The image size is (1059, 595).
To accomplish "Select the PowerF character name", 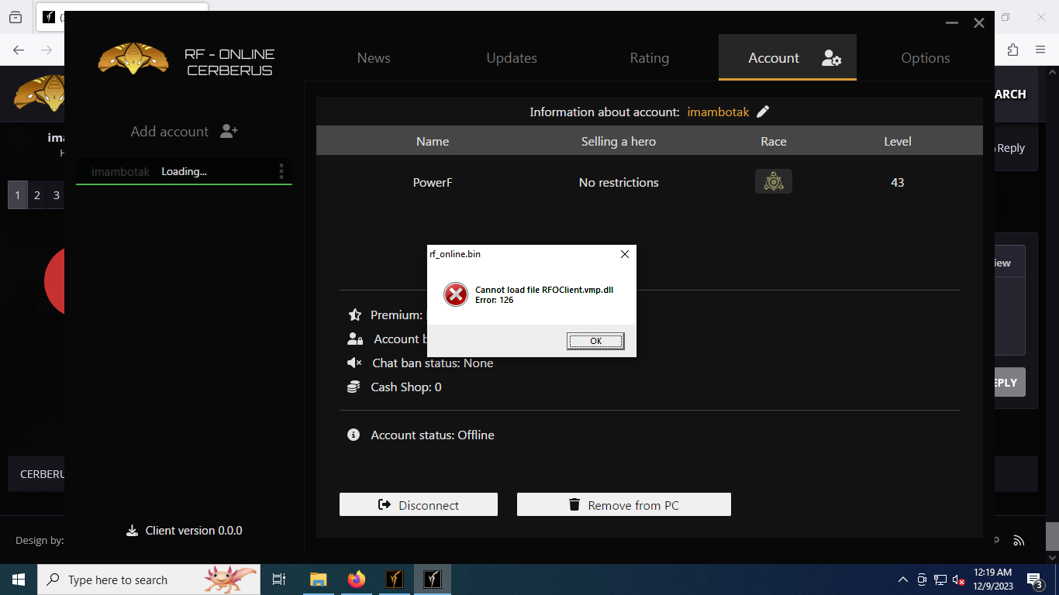I will pyautogui.click(x=433, y=183).
